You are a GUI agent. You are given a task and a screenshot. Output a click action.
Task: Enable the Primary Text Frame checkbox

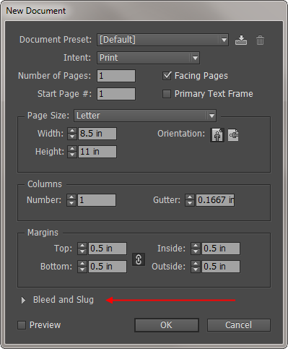point(167,94)
